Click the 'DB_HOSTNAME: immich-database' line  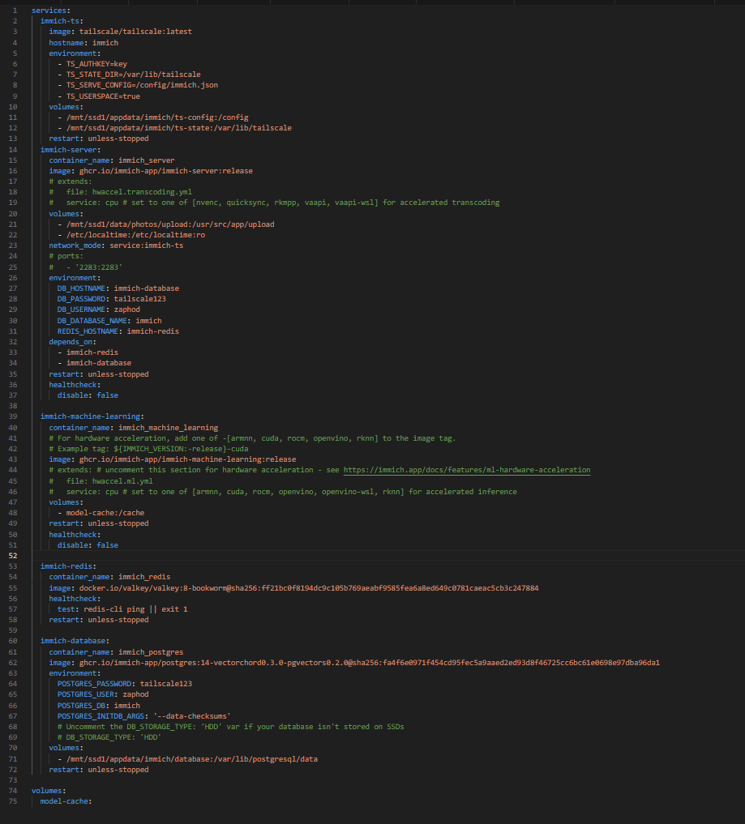[x=118, y=288]
